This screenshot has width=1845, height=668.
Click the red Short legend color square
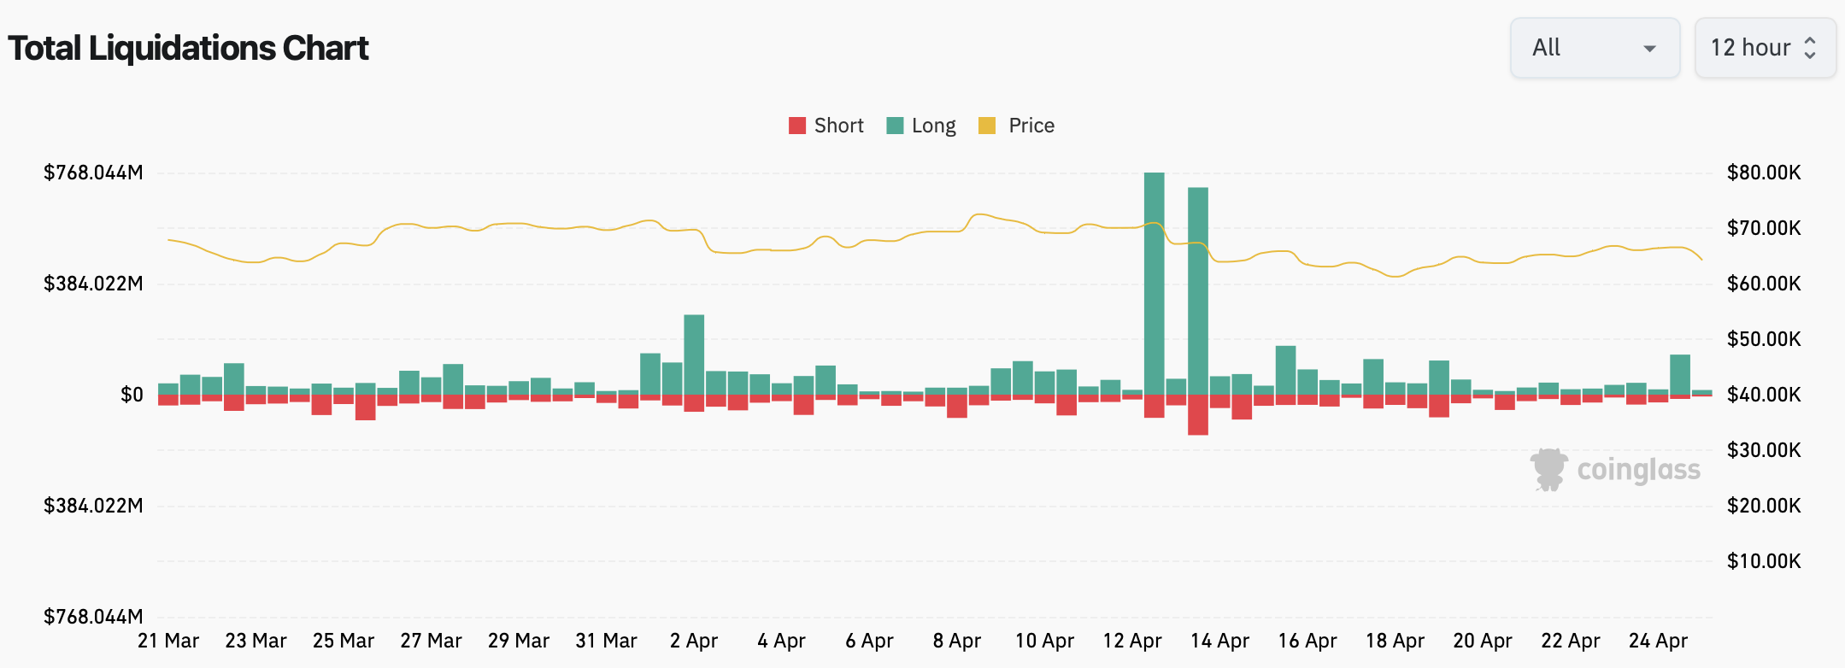tap(797, 126)
